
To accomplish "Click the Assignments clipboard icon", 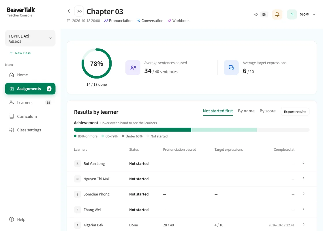I will 12,89.
